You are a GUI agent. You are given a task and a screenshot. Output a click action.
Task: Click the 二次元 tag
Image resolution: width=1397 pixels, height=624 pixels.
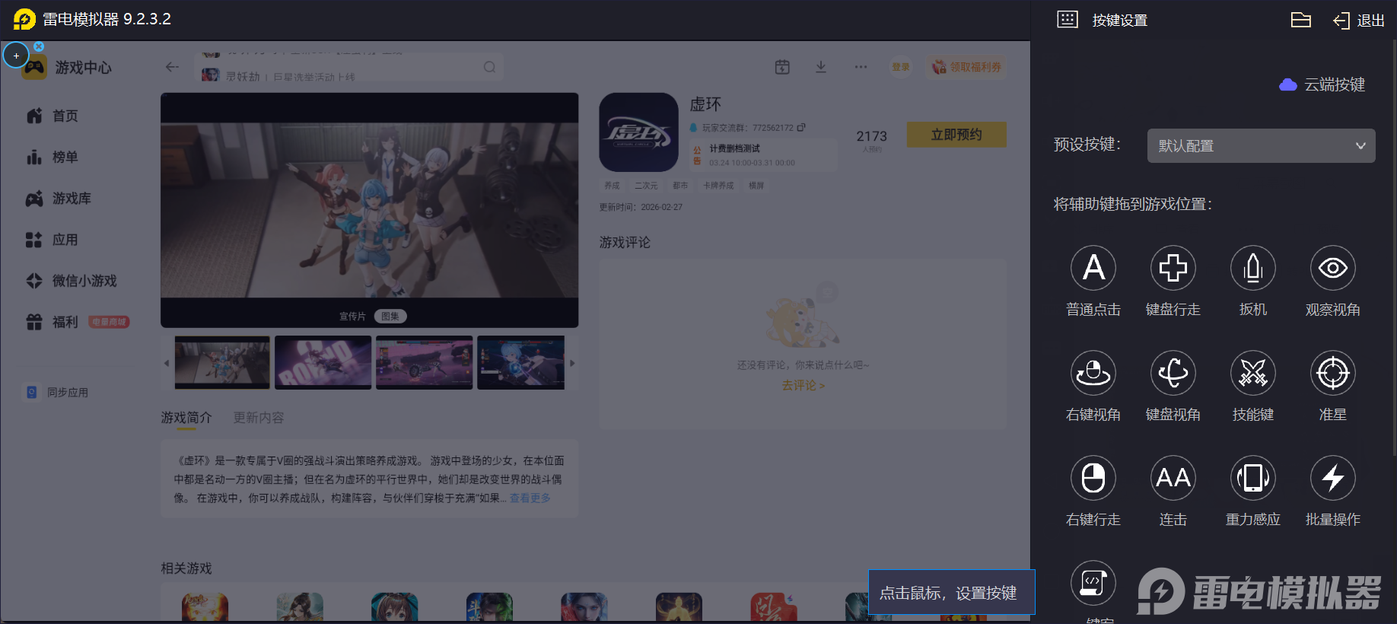[646, 186]
